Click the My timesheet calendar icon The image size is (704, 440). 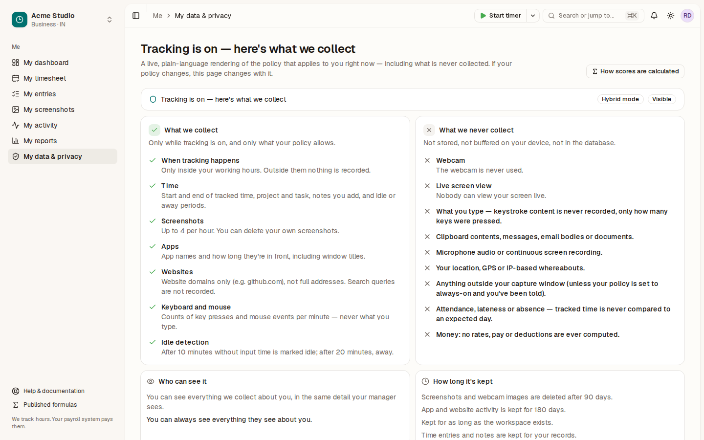tap(16, 78)
